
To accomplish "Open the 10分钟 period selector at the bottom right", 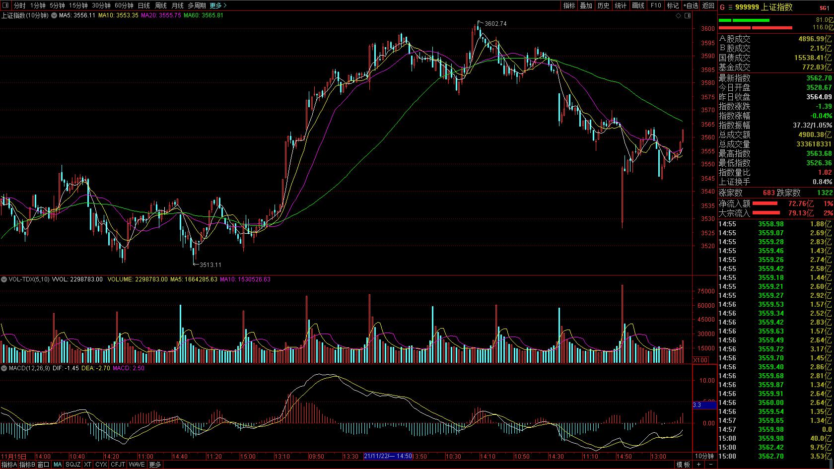I will (x=704, y=456).
